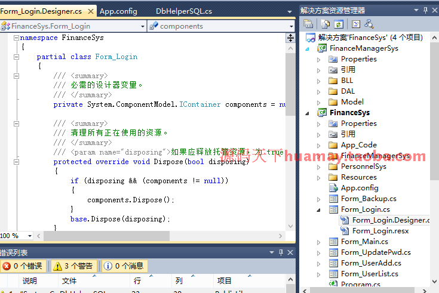Select App.config in Solution Explorer

pos(360,188)
